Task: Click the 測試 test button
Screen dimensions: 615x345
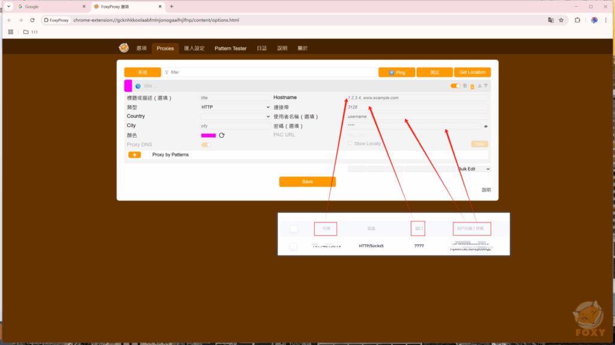Action: point(435,72)
